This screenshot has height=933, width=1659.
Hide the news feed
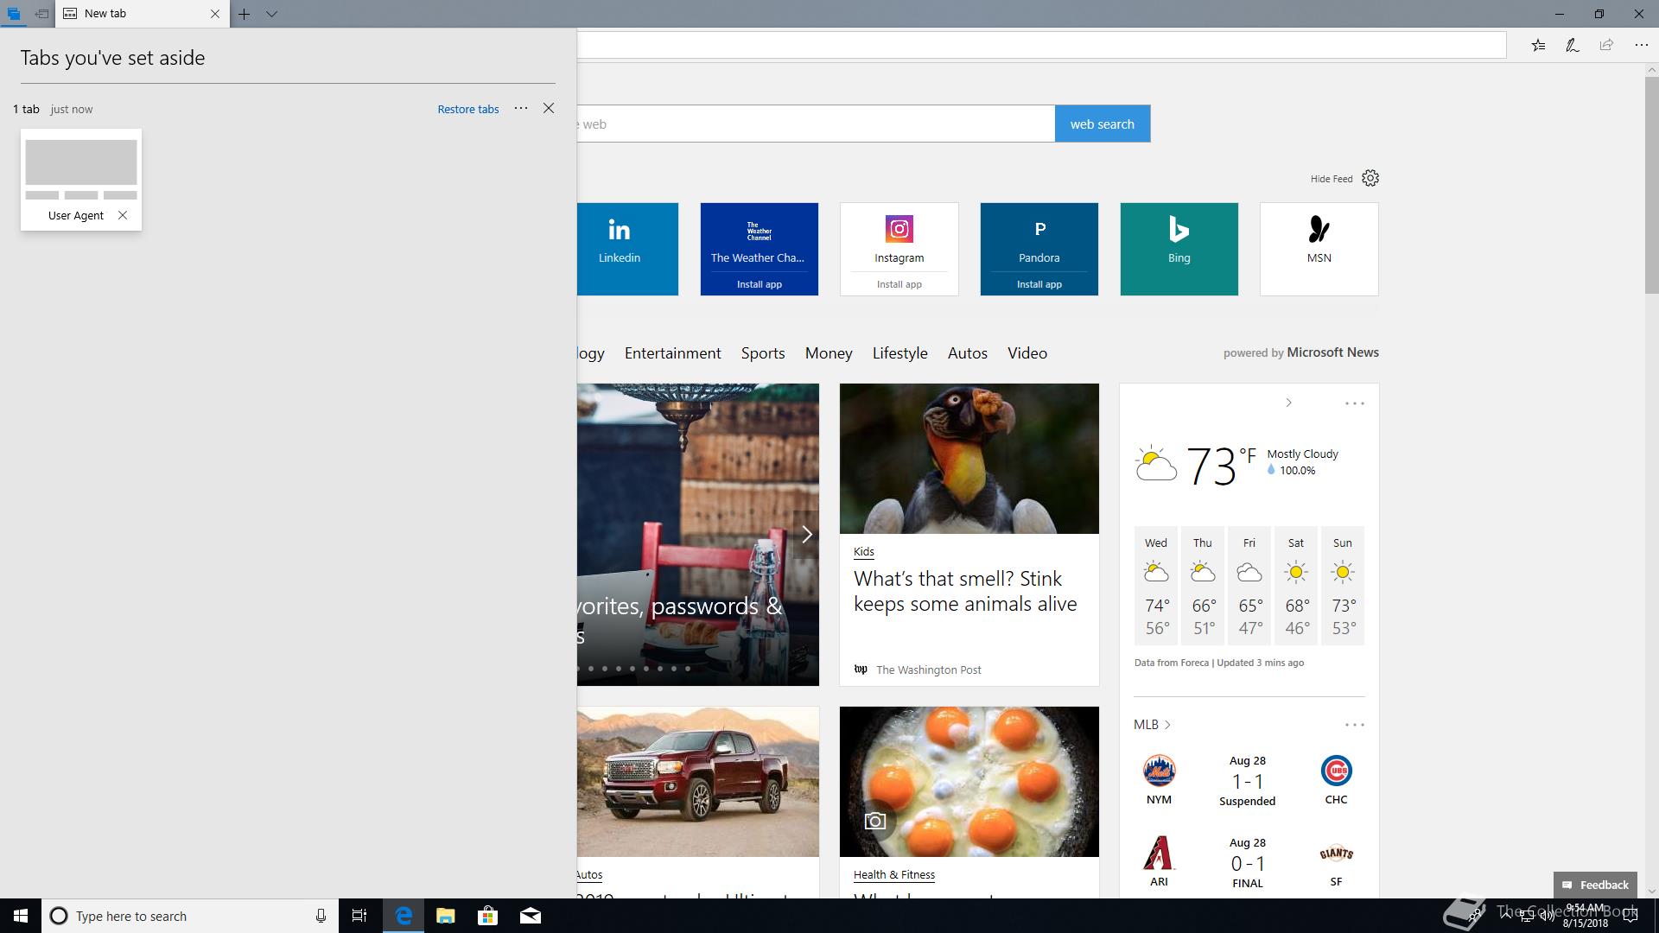coord(1331,179)
